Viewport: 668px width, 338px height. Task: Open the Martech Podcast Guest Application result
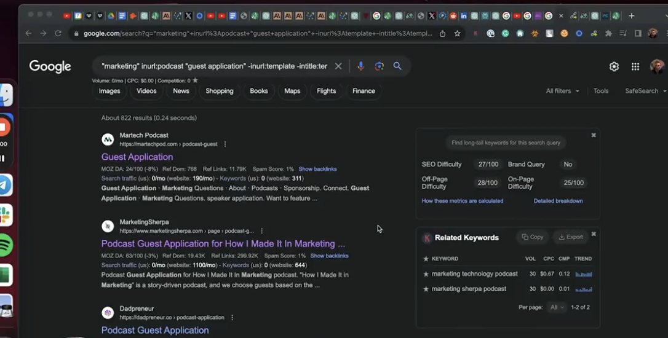137,157
